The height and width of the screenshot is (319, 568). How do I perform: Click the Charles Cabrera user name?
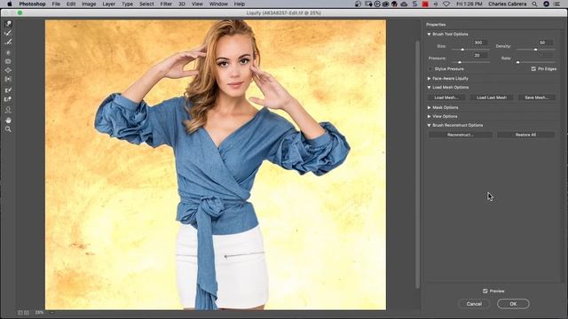point(507,4)
